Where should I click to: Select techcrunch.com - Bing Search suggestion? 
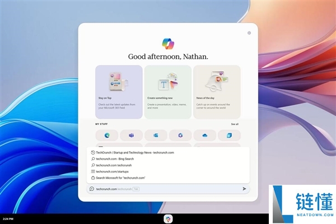pos(168,159)
